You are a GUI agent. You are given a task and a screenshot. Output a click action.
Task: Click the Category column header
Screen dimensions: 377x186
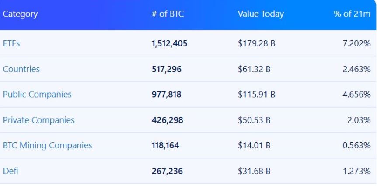click(x=20, y=14)
